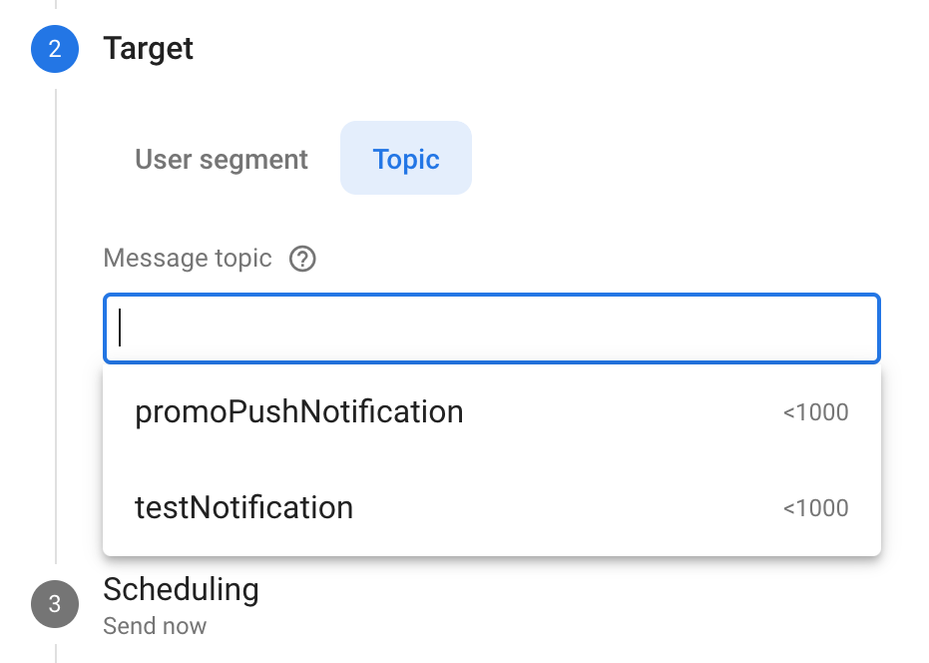This screenshot has height=663, width=929.
Task: Switch to the User segment tab
Action: [221, 159]
